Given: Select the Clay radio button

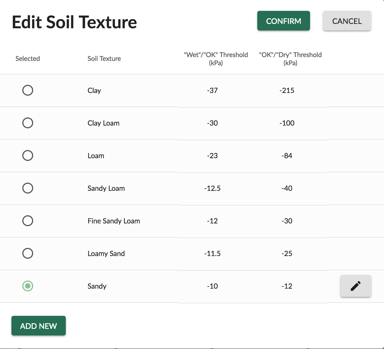Looking at the screenshot, I should click(x=28, y=90).
